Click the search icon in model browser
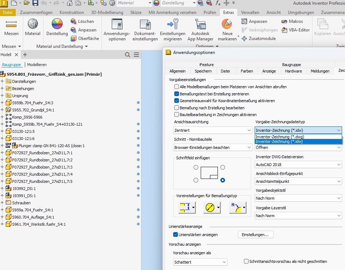Screen dimensions: 345x270 127,55
